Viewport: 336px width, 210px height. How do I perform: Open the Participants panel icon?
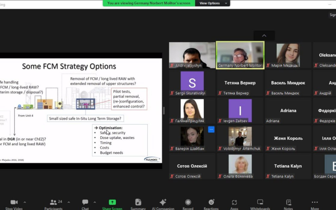coord(53,202)
